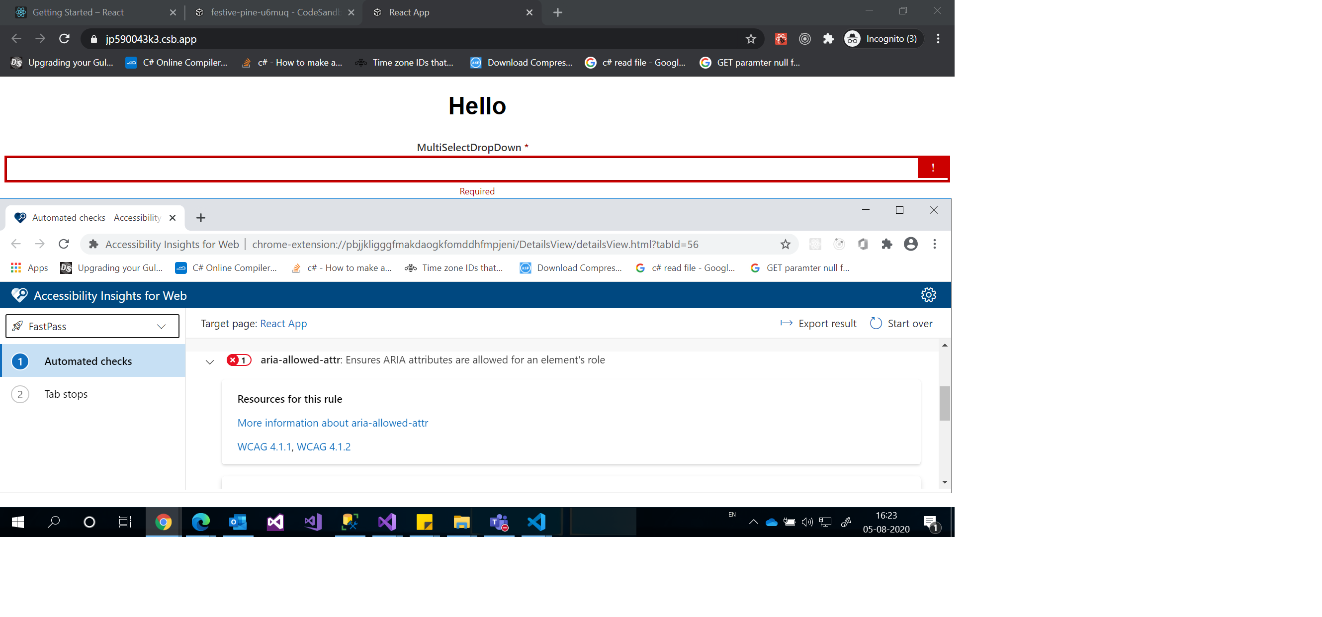The image size is (1322, 617).
Task: Click the MultiSelectDropDown input field
Action: [x=461, y=169]
